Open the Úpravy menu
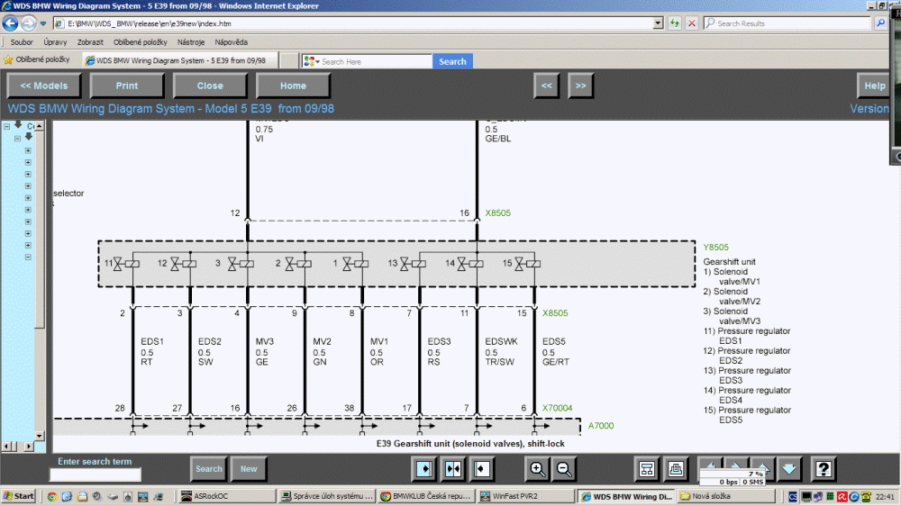 [x=55, y=42]
